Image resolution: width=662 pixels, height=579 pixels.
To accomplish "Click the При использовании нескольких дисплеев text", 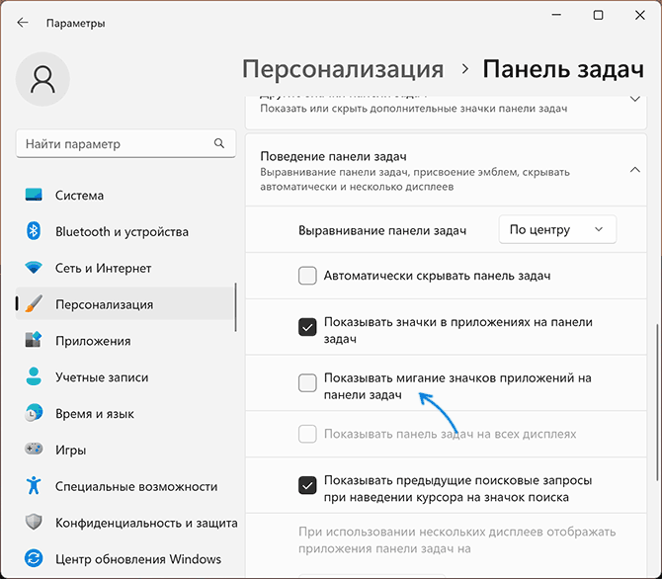I will pyautogui.click(x=456, y=539).
